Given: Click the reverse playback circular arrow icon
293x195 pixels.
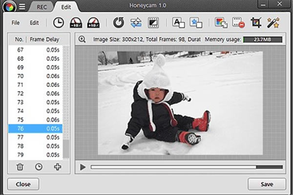Looking at the screenshot, I should coord(119,22).
